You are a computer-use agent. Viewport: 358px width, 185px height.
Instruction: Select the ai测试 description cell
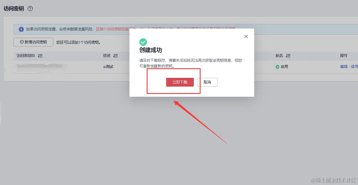(108, 67)
